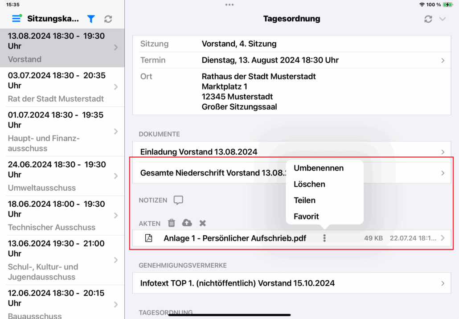
Task: Open the Umweltausschuss session from 24.06.2024
Action: pos(62,176)
